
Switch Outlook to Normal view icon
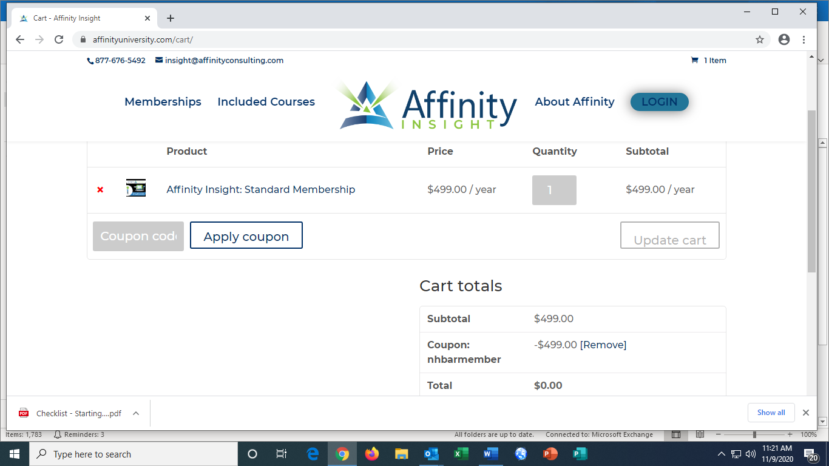(676, 434)
